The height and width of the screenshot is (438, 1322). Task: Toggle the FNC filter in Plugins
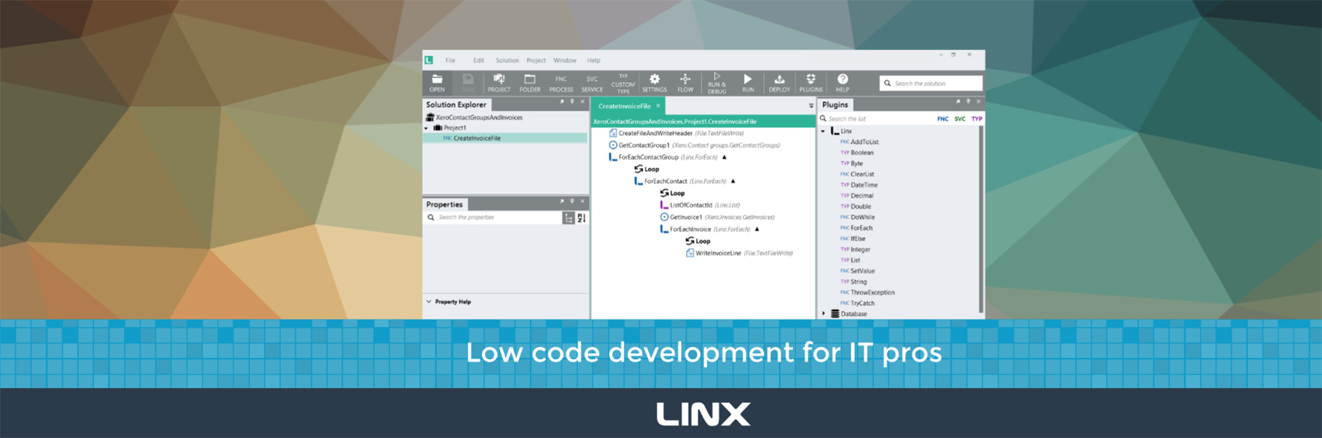942,119
